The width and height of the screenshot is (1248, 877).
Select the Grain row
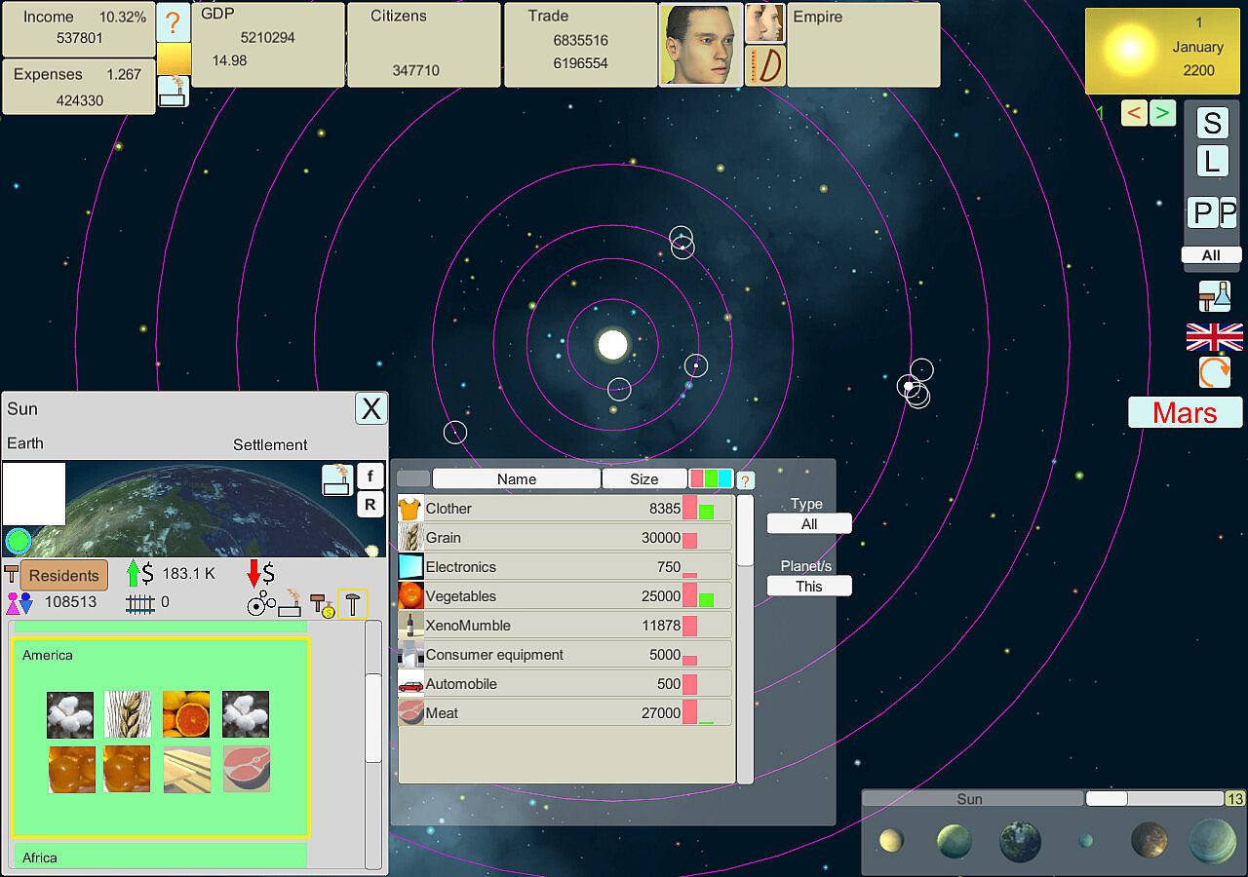[565, 537]
